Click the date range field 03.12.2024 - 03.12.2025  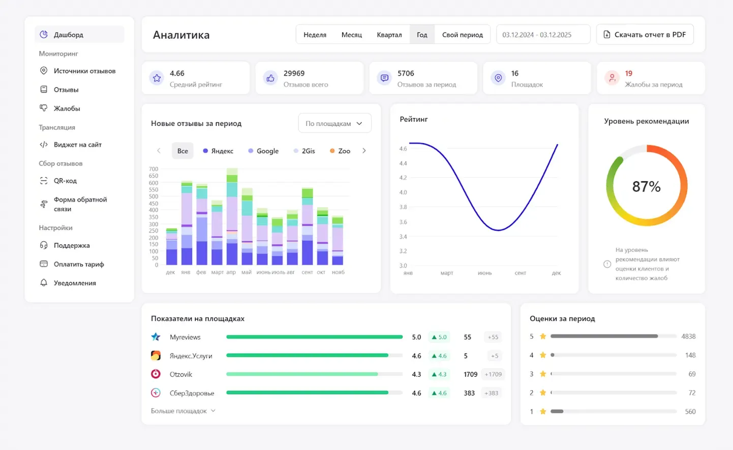point(542,35)
